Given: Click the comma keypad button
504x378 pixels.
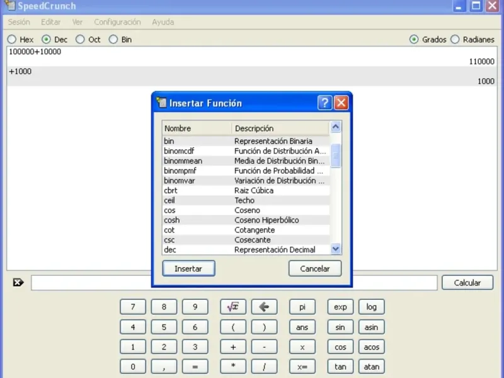Looking at the screenshot, I should click(x=164, y=367).
